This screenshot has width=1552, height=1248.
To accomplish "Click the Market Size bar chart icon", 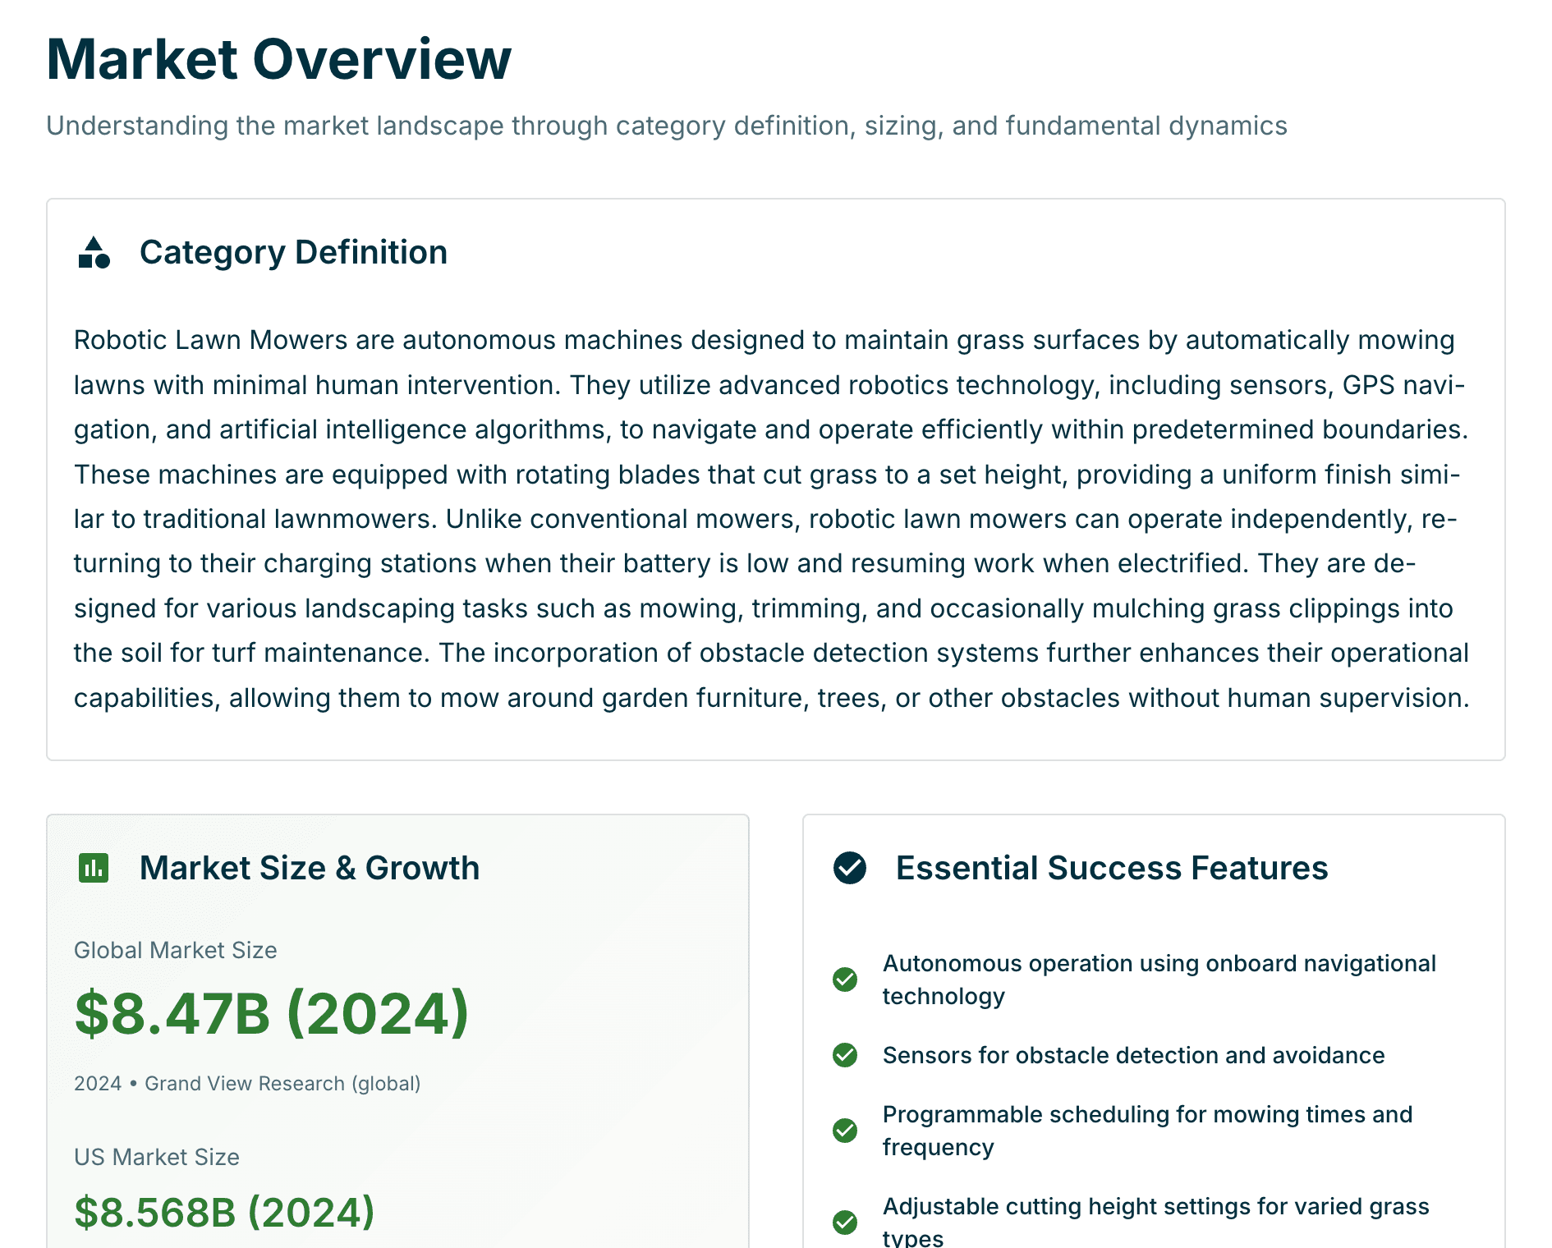I will click(94, 868).
